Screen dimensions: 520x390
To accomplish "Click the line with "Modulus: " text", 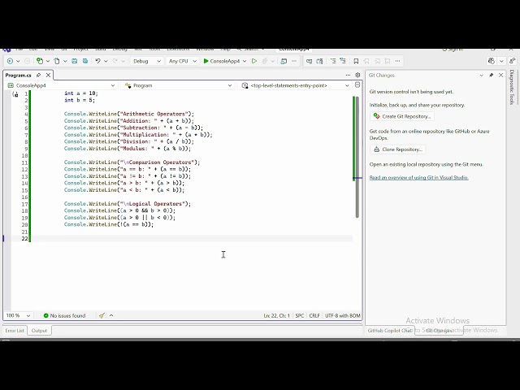I will click(128, 149).
